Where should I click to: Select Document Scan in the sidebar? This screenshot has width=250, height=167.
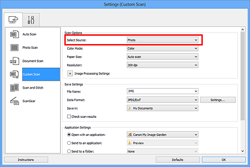[x=33, y=61]
